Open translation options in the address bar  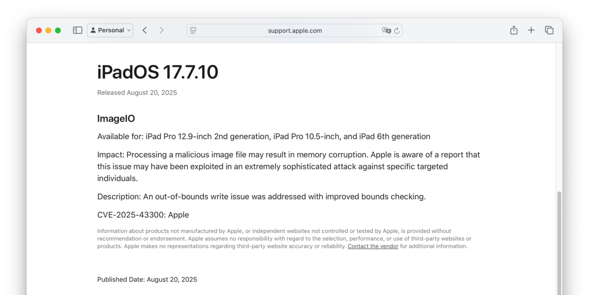tap(386, 30)
